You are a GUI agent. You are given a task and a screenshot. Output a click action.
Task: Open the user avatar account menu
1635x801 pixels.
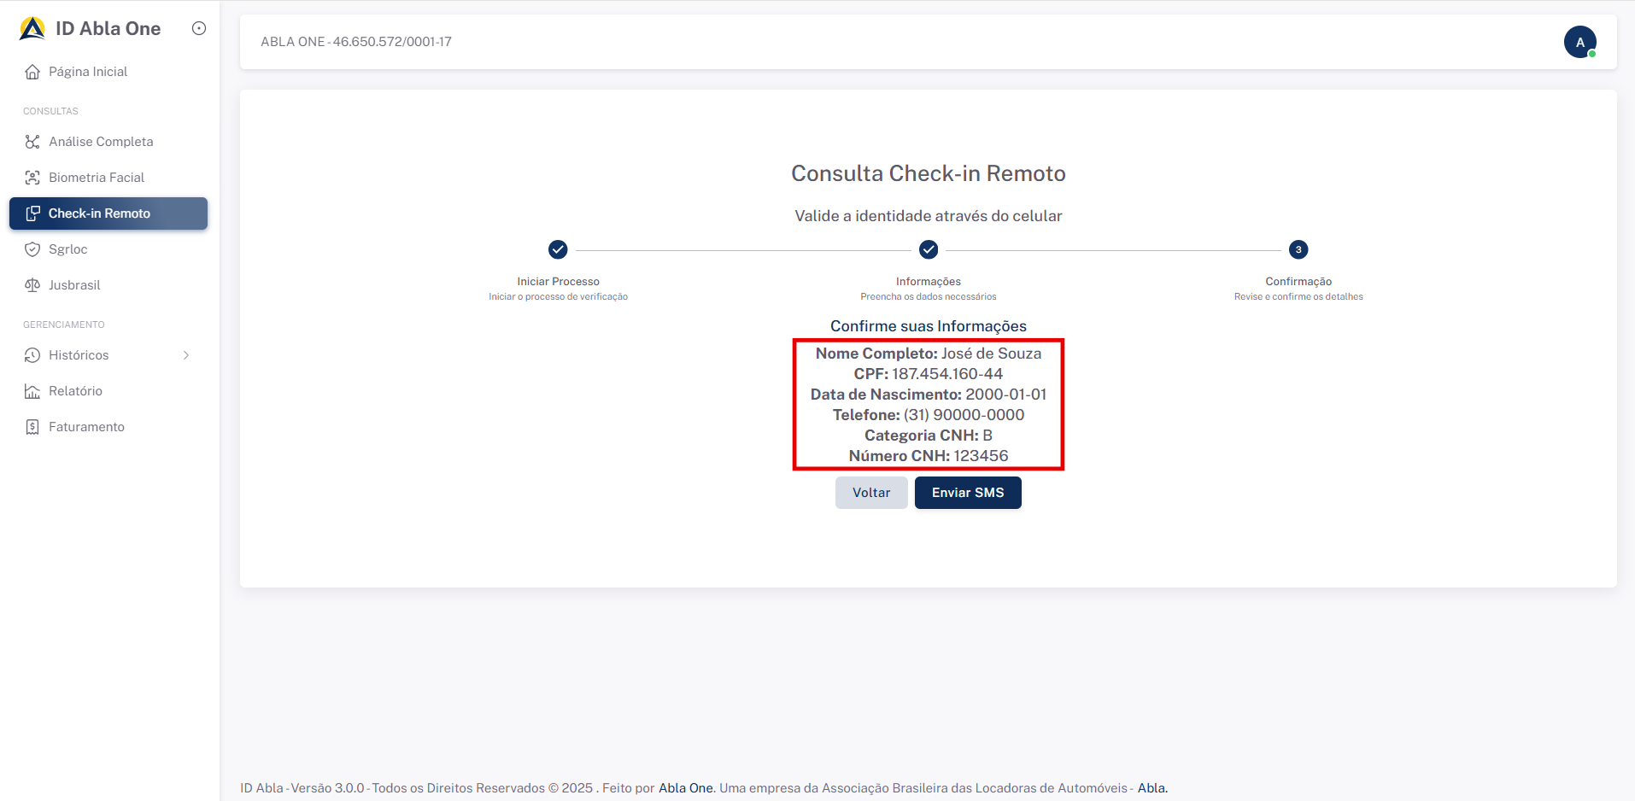(x=1579, y=42)
